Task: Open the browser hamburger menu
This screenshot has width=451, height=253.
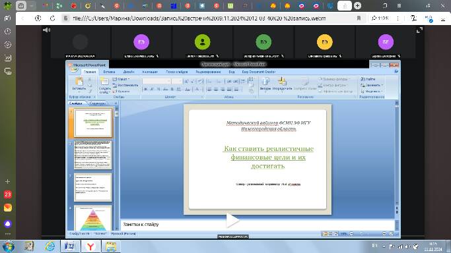Action: coord(399,5)
